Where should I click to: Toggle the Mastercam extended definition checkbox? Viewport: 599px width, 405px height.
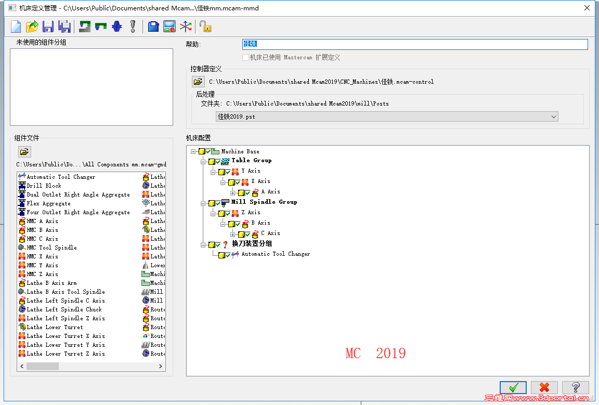pyautogui.click(x=245, y=57)
